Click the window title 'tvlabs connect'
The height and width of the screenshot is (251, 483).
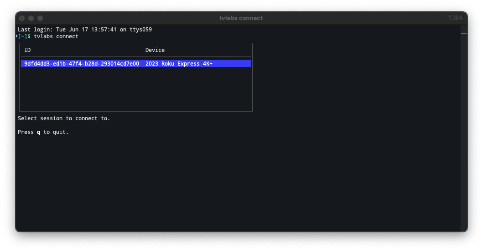241,18
